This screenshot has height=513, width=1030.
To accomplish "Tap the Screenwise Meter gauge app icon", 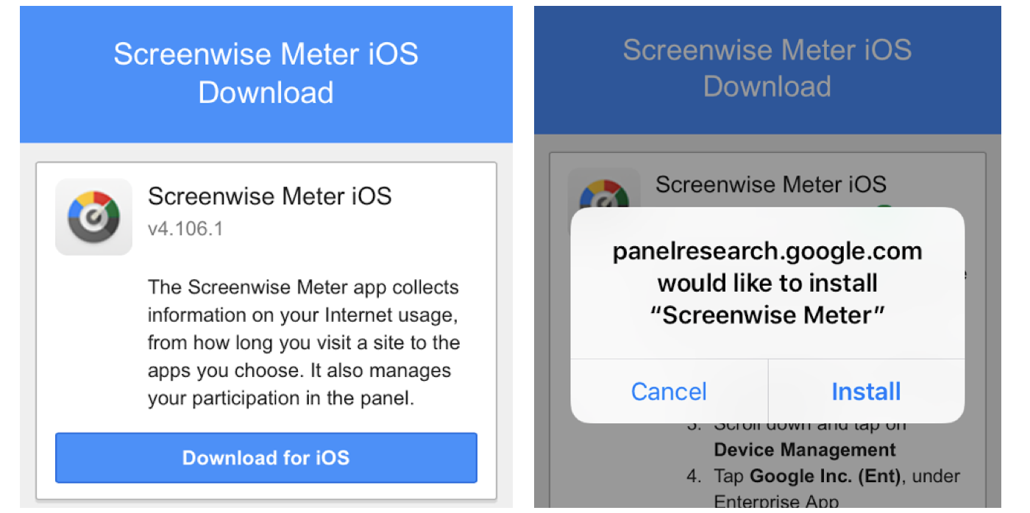I will 93,217.
